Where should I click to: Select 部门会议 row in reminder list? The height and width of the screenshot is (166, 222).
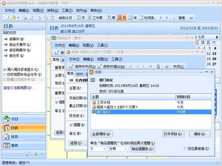(151, 112)
